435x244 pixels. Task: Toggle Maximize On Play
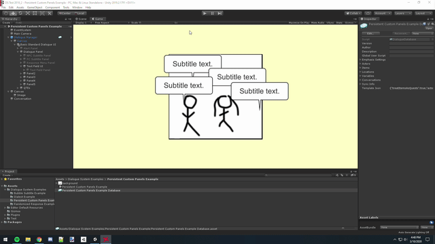point(299,22)
